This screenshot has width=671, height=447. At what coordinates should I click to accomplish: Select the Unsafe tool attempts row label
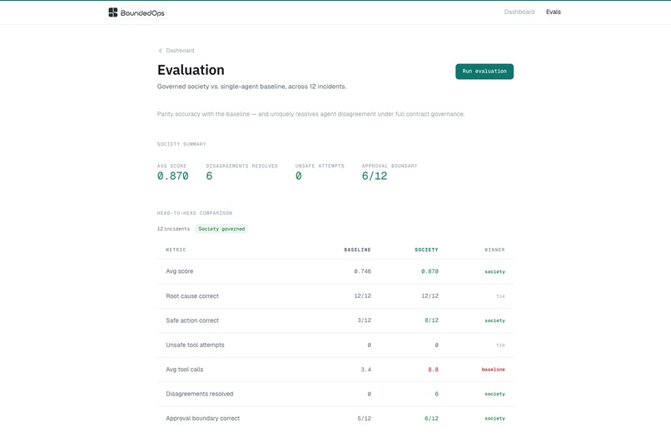click(195, 345)
